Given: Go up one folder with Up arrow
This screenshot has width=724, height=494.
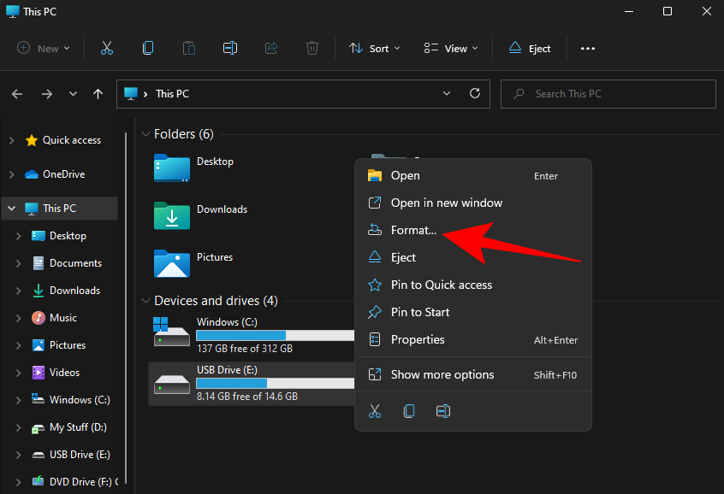Looking at the screenshot, I should 98,94.
